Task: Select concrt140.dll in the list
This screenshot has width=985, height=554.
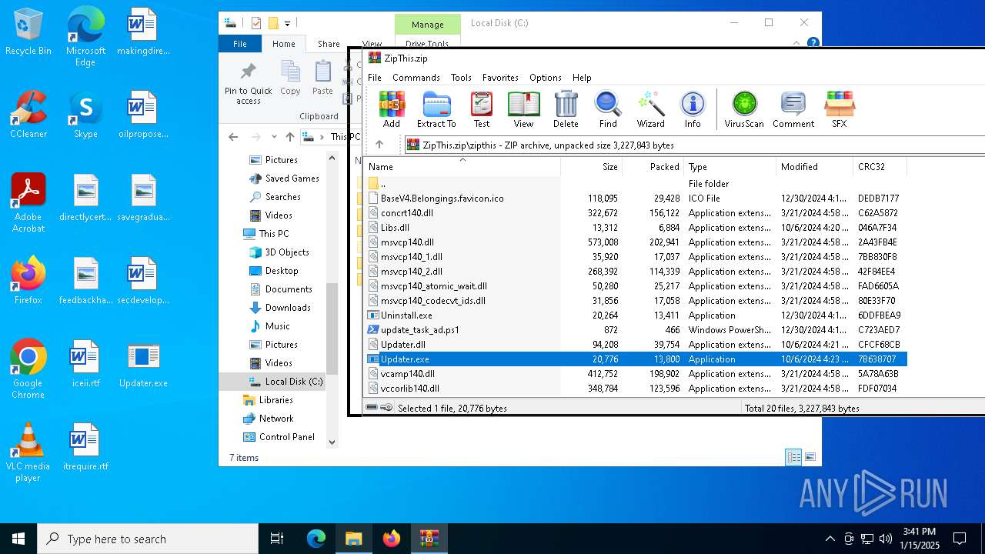Action: [x=406, y=213]
